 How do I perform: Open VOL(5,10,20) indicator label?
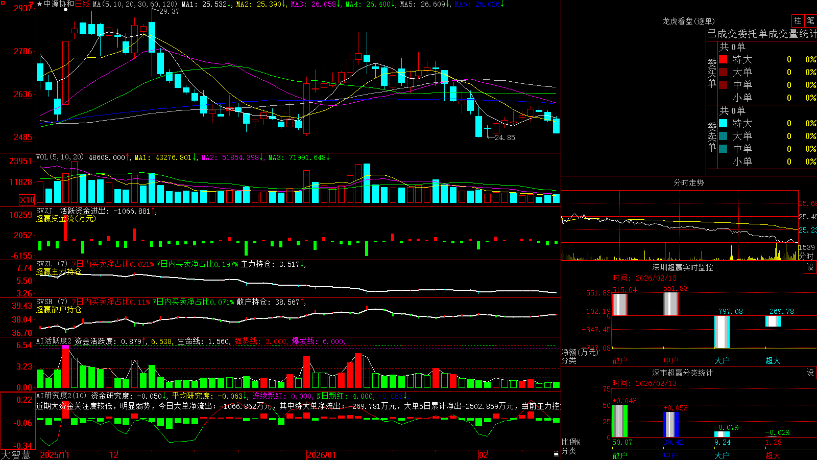60,157
